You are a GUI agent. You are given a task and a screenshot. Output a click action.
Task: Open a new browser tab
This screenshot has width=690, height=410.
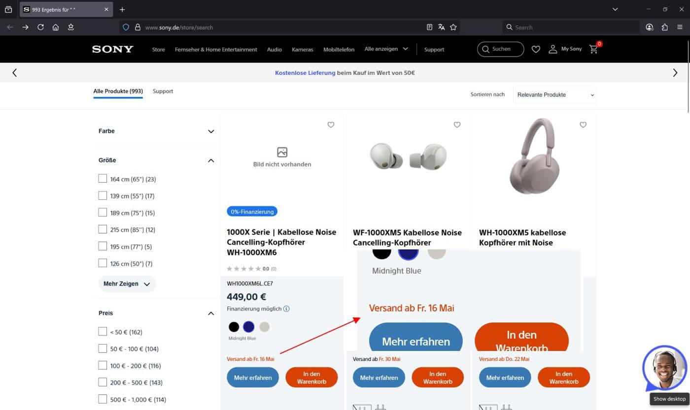(x=122, y=9)
